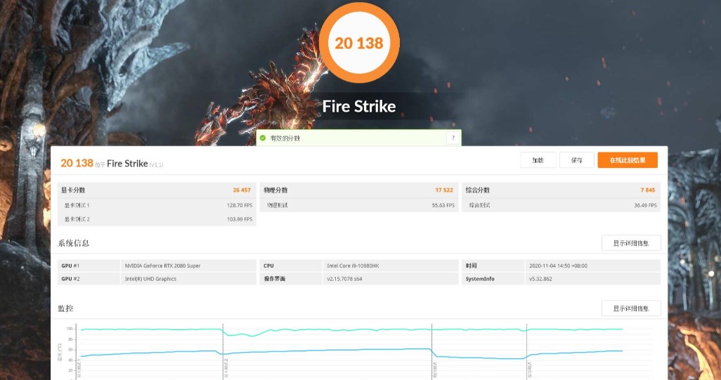The height and width of the screenshot is (380, 721).
Task: Click the 20 138 score in the panel header
Action: coord(77,163)
